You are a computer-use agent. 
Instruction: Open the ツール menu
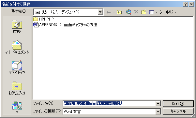[168, 12]
